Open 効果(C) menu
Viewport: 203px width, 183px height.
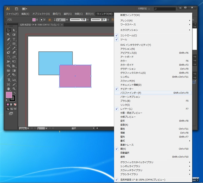tap(79, 14)
